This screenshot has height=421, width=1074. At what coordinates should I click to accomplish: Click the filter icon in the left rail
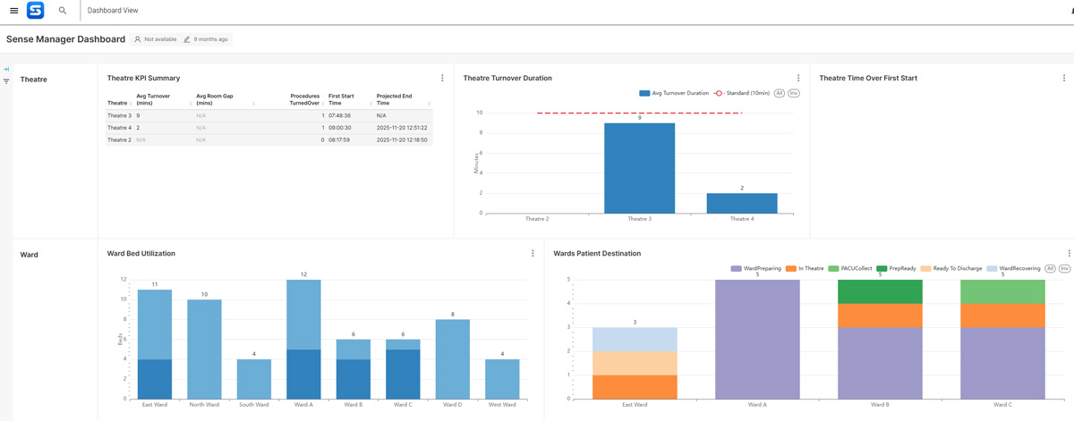(6, 81)
